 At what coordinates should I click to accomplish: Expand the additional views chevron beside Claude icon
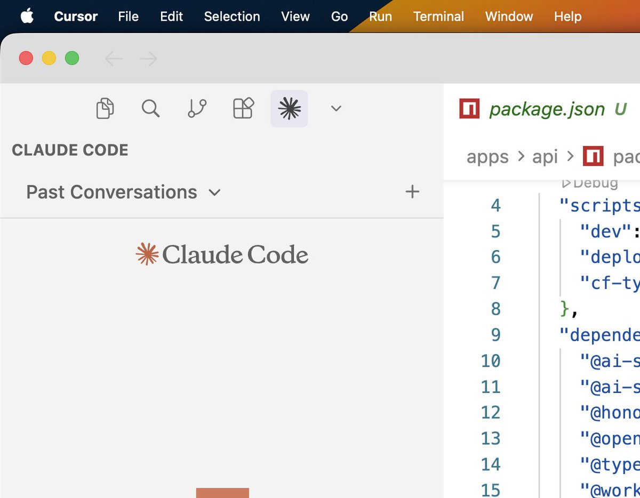[336, 109]
